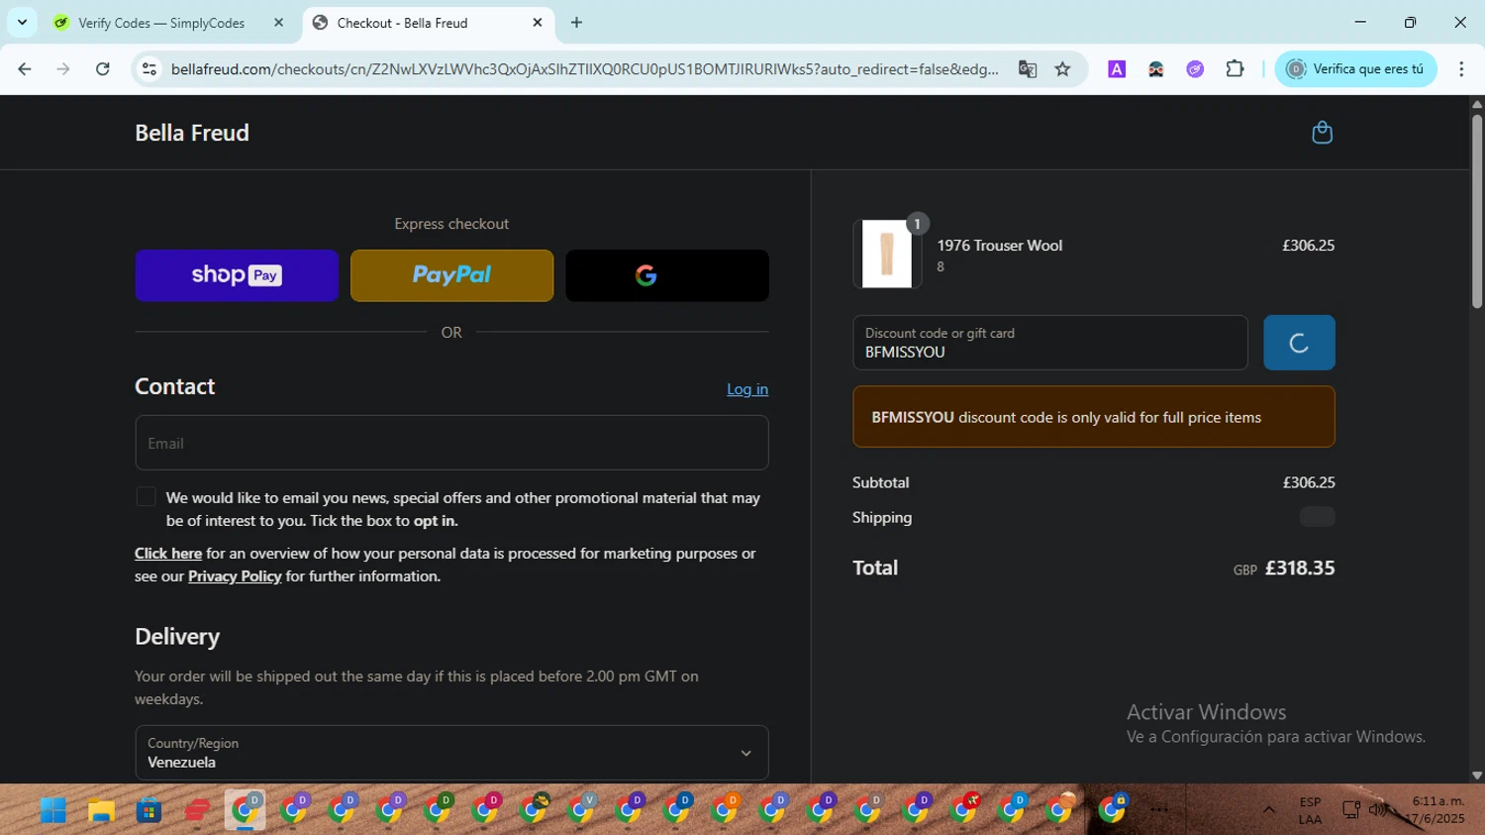Reload the checkout page
Viewport: 1485px width, 835px height.
tap(103, 69)
